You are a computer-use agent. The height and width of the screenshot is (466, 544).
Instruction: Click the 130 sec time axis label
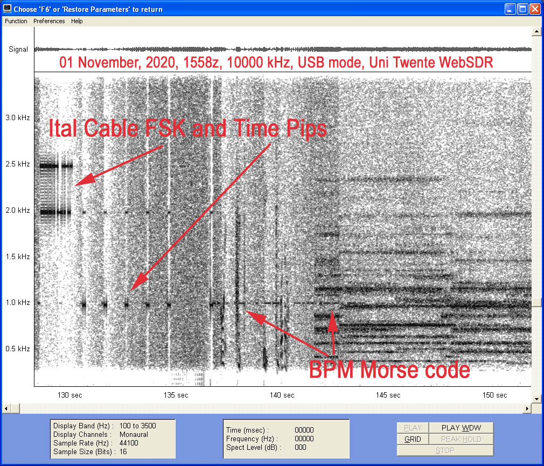69,395
